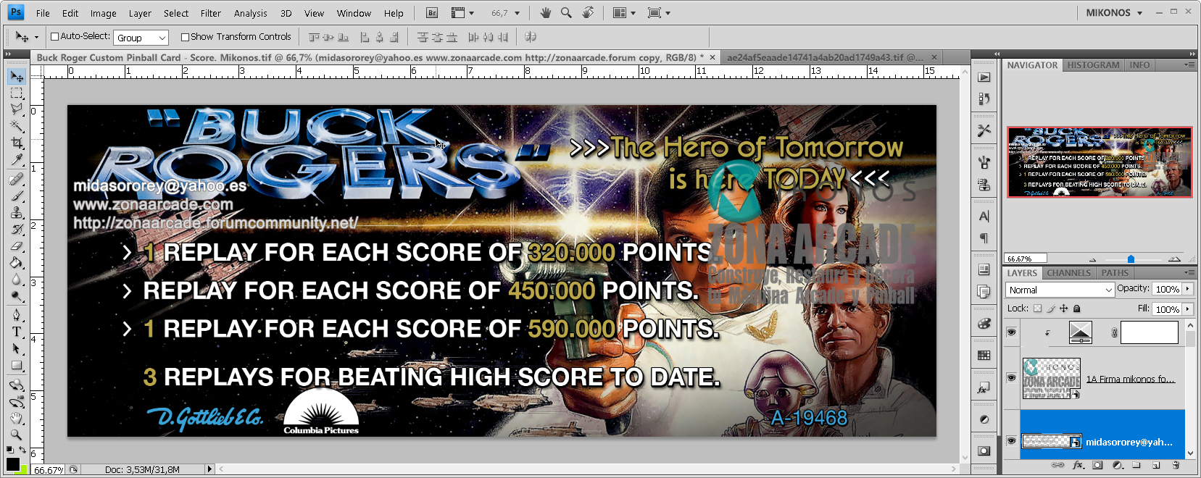Open the Auto-Select Group dropdown
Image resolution: width=1201 pixels, height=478 pixels.
tap(141, 38)
